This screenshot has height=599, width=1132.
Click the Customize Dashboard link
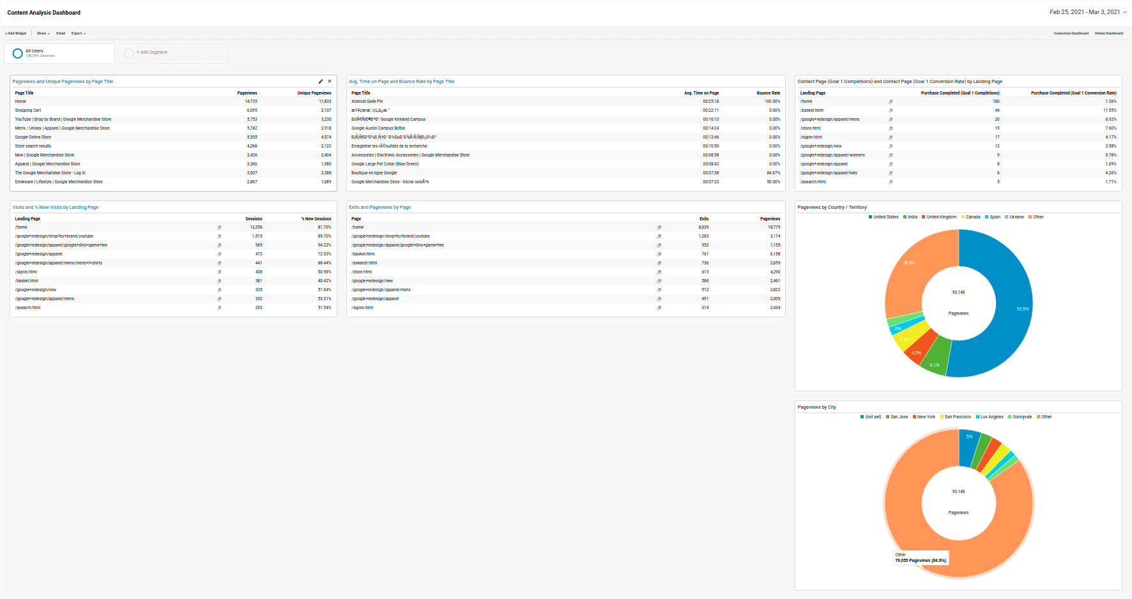1071,33
